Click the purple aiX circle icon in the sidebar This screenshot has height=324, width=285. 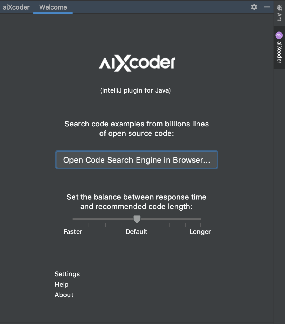point(279,35)
